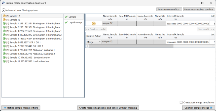Click the orange conflict icon in the grid row
Viewport: 216px width, 111px height.
click(94, 24)
